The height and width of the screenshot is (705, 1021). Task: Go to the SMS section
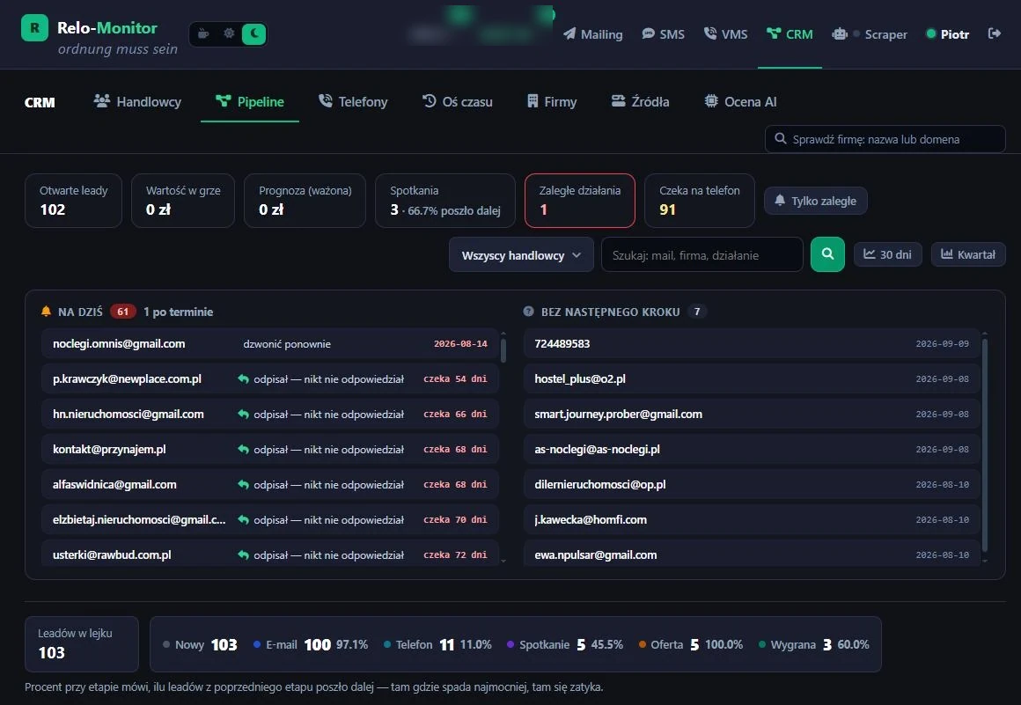coord(663,34)
